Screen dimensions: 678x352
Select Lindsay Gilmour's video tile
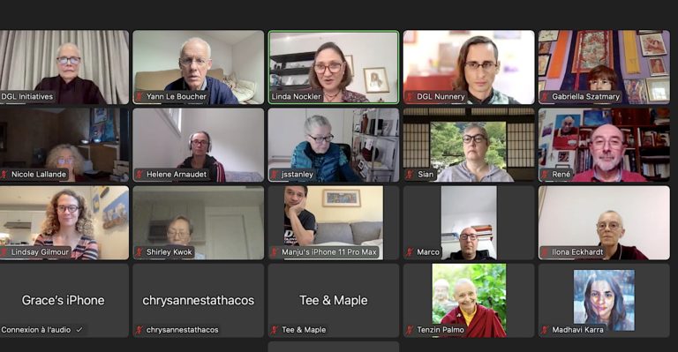(x=64, y=223)
